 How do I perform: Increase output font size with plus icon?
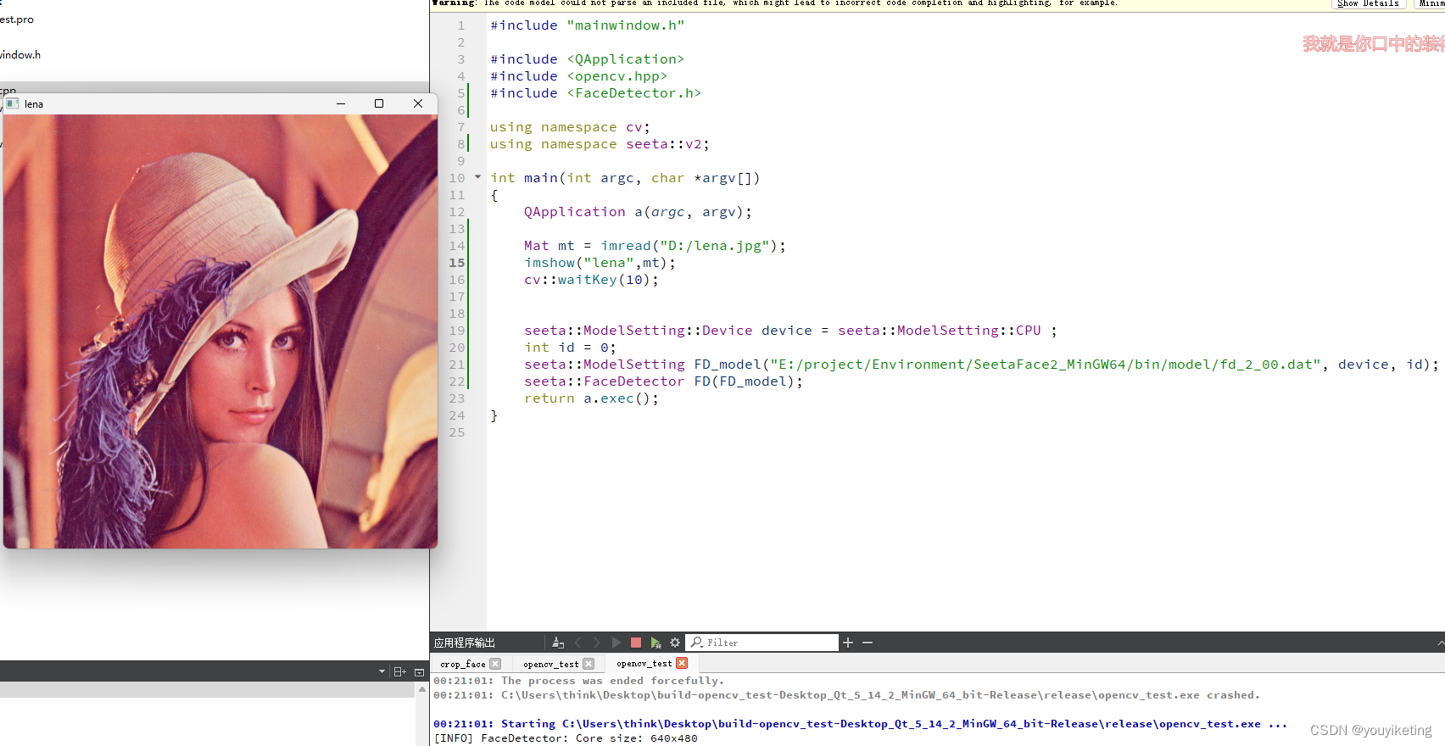pos(848,643)
